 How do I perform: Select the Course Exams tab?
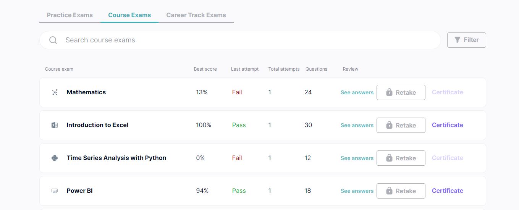(129, 15)
